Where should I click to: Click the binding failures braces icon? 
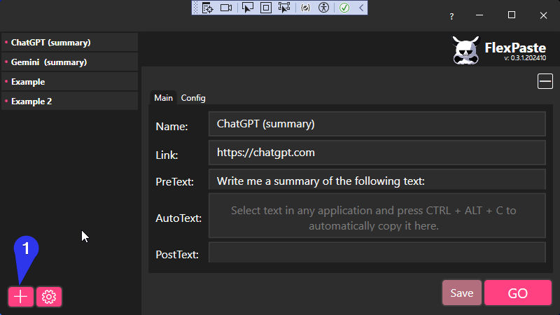[305, 8]
